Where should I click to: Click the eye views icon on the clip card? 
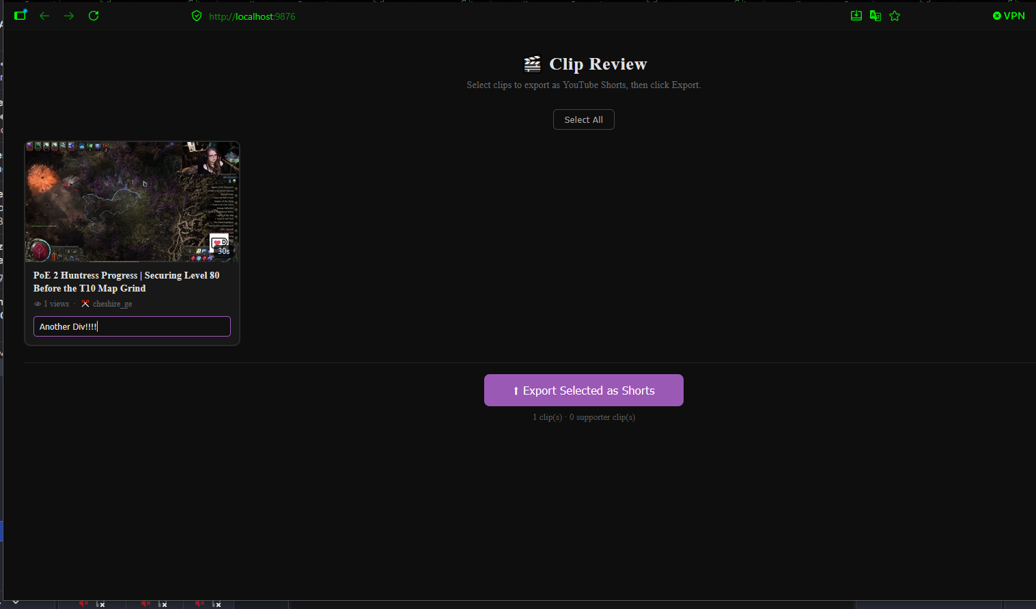click(38, 304)
